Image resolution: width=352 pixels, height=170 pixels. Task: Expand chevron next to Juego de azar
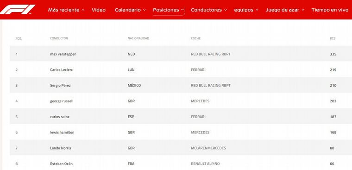click(x=303, y=10)
